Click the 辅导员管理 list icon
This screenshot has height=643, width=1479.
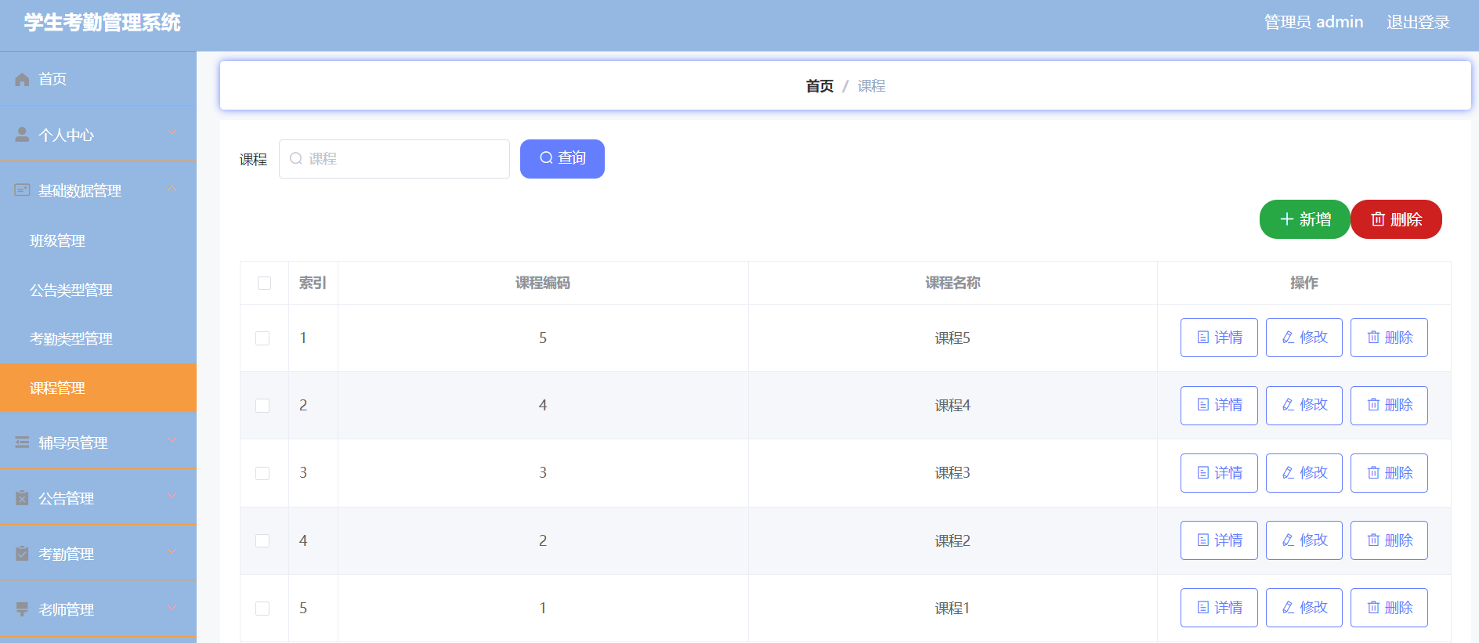[x=22, y=443]
